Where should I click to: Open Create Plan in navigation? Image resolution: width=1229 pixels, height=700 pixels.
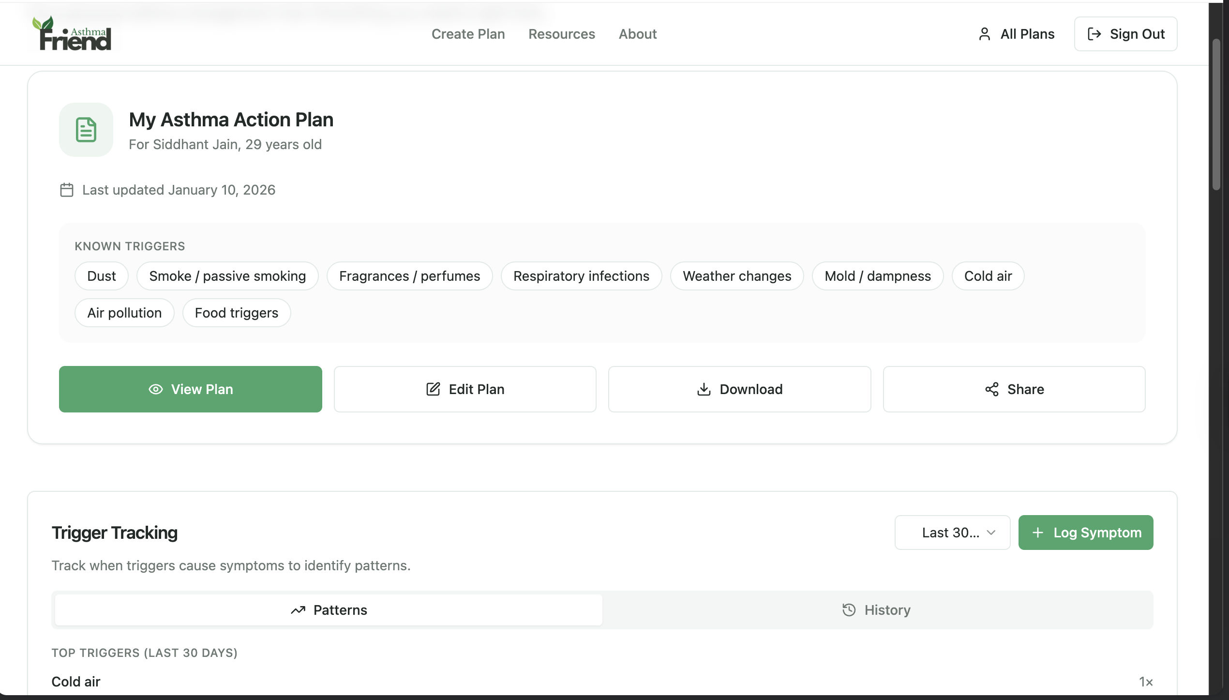[468, 34]
